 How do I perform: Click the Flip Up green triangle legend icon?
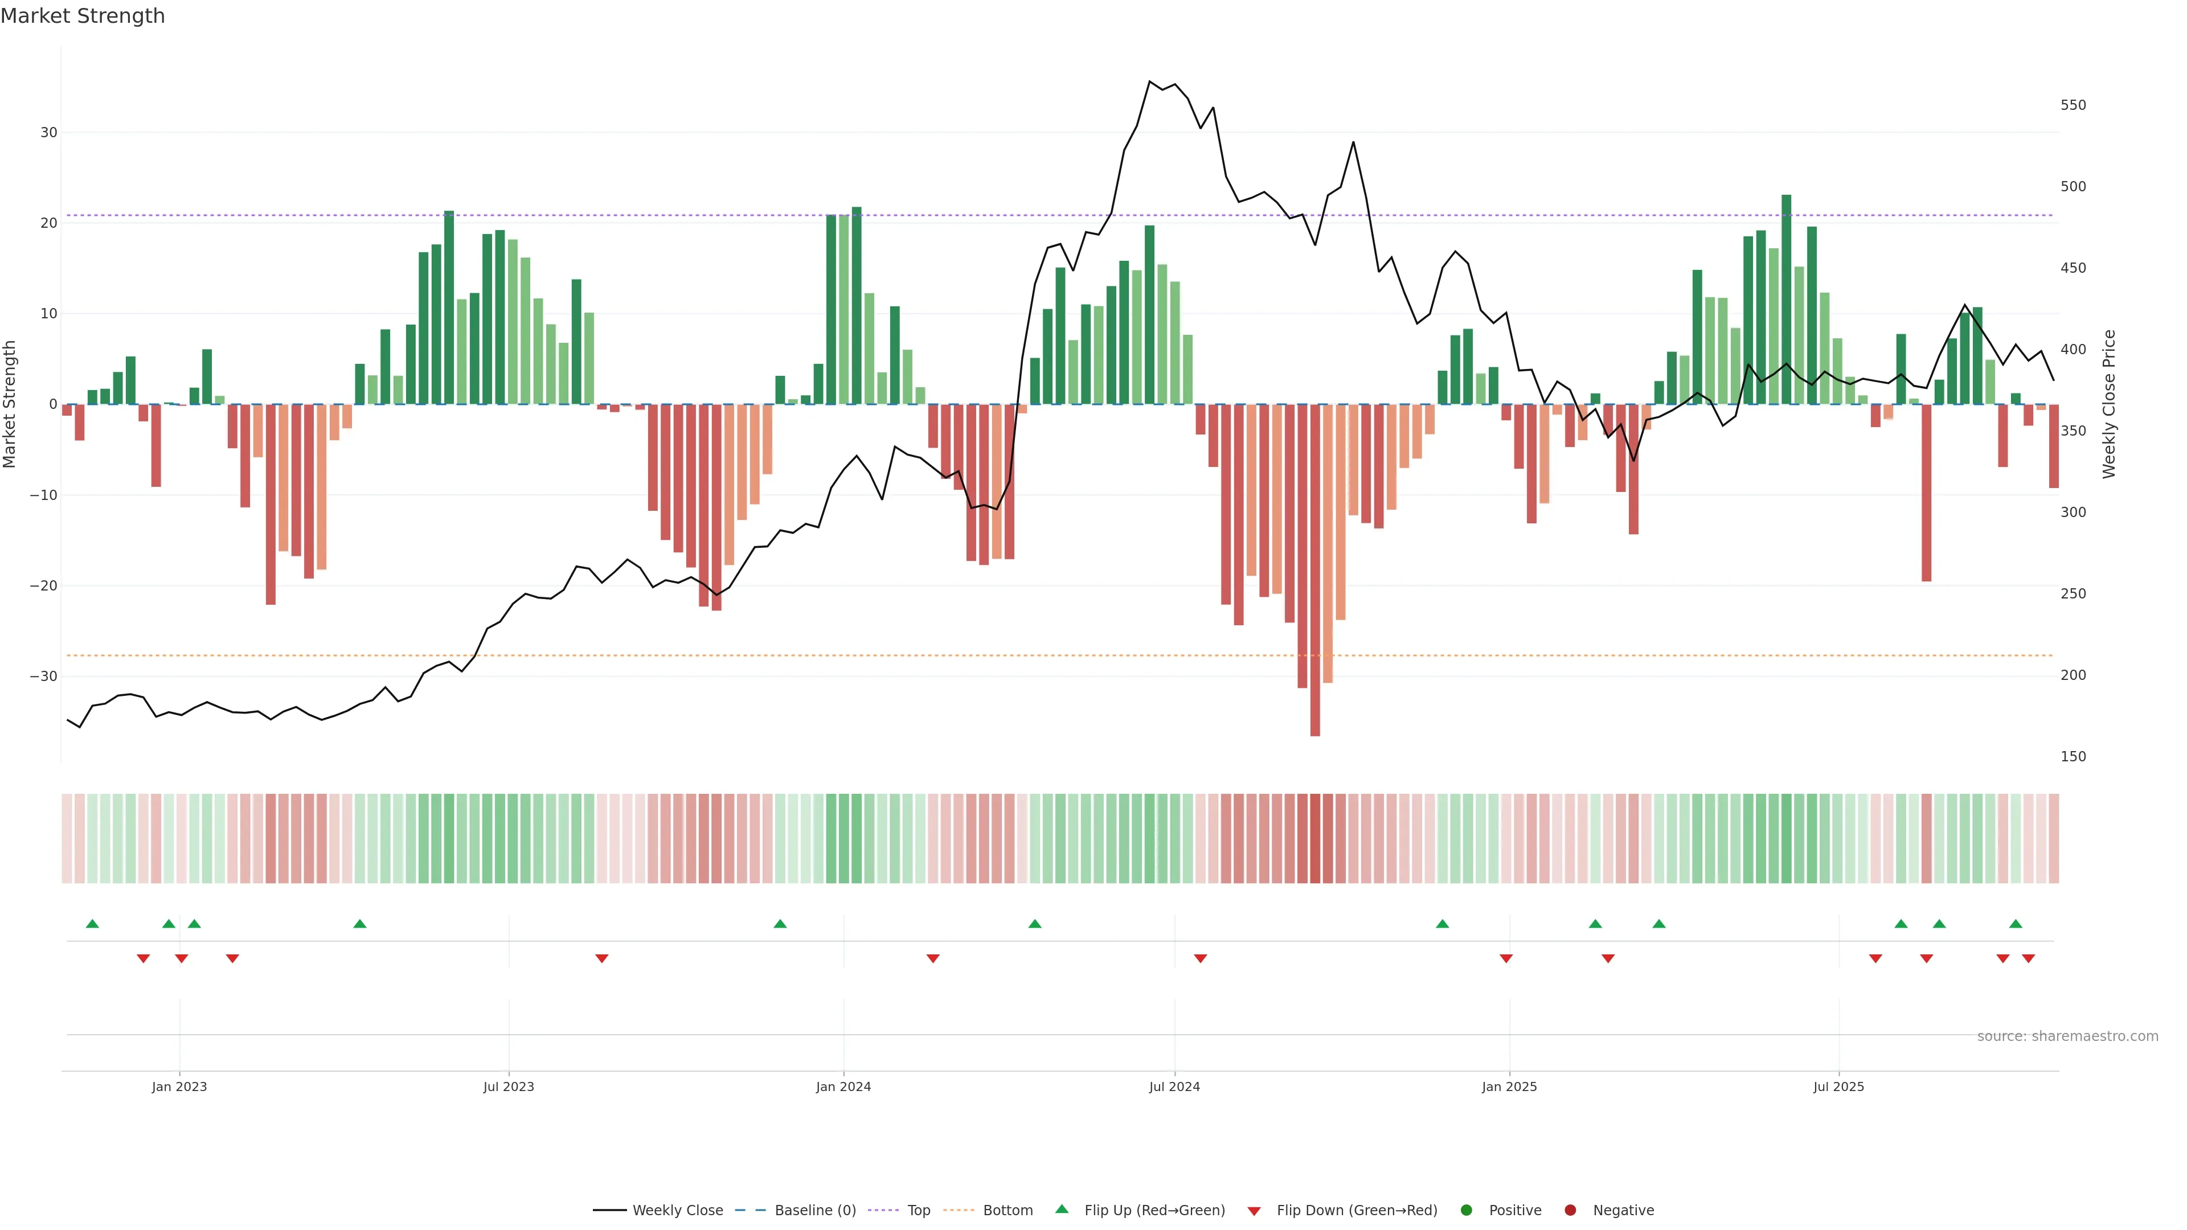point(1061,1209)
